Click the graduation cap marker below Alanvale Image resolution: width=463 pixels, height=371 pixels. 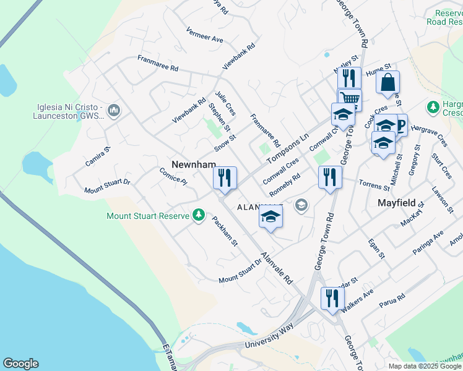270,216
